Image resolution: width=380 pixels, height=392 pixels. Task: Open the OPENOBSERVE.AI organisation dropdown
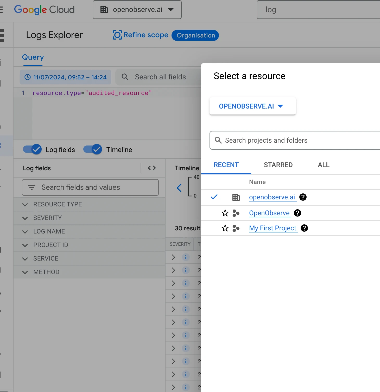pos(252,106)
